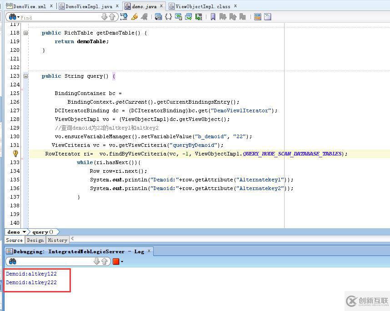Screen dimensions: 390x311
Task: Find previous match with editor up arrow
Action: click(x=112, y=17)
